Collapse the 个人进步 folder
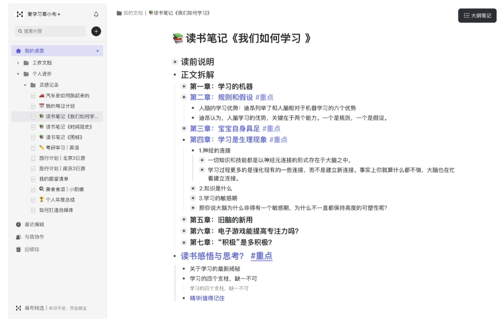This screenshot has height=324, width=504. [18, 74]
